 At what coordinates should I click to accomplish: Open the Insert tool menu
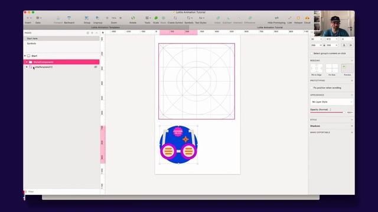click(x=28, y=18)
